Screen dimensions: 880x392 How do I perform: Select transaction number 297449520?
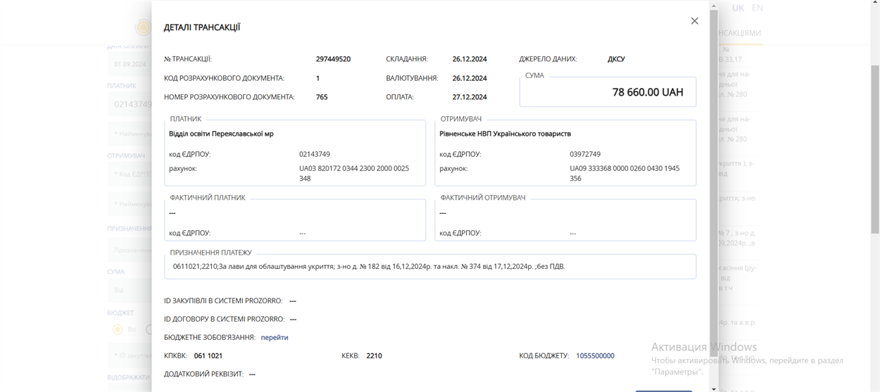pyautogui.click(x=333, y=59)
